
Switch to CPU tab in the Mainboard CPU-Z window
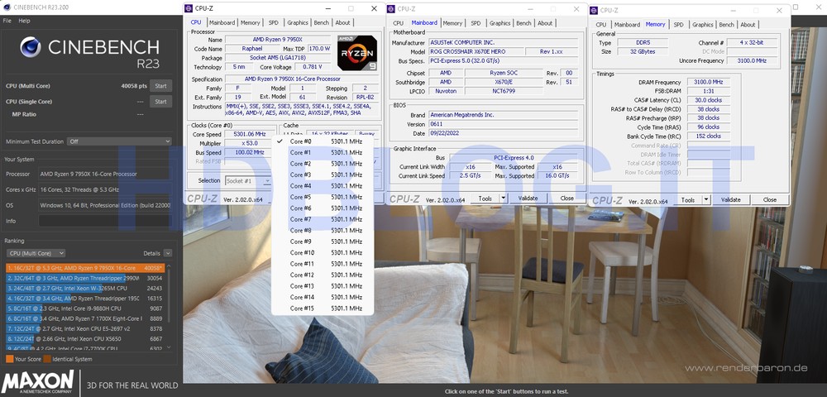pyautogui.click(x=399, y=23)
